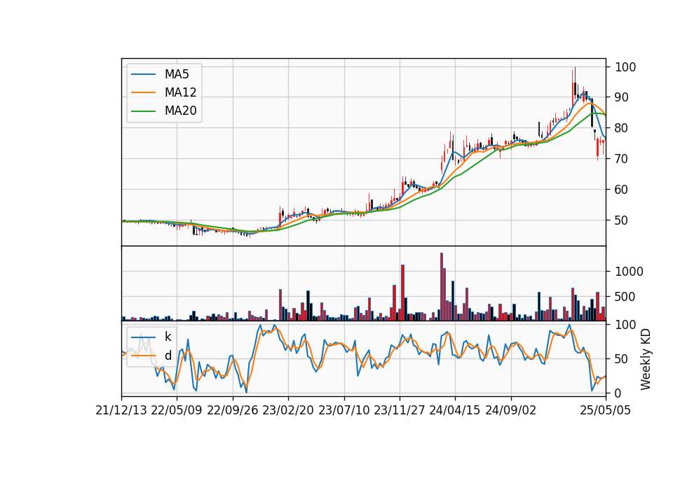This screenshot has width=673, height=483.
Task: Click the highest candlestick near price 100
Action: tap(575, 85)
